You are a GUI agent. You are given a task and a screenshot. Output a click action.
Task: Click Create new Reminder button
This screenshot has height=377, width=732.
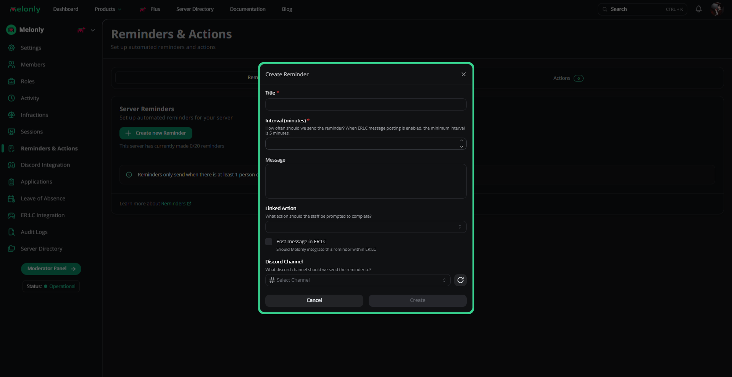[x=156, y=133]
